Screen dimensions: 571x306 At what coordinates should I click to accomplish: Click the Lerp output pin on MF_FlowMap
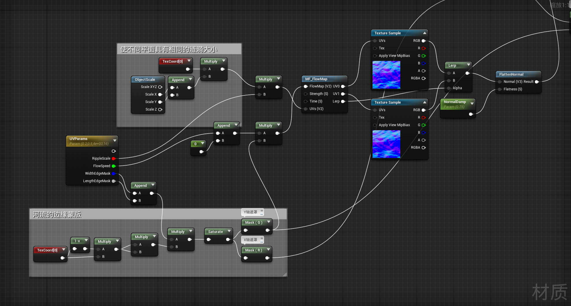tap(343, 101)
